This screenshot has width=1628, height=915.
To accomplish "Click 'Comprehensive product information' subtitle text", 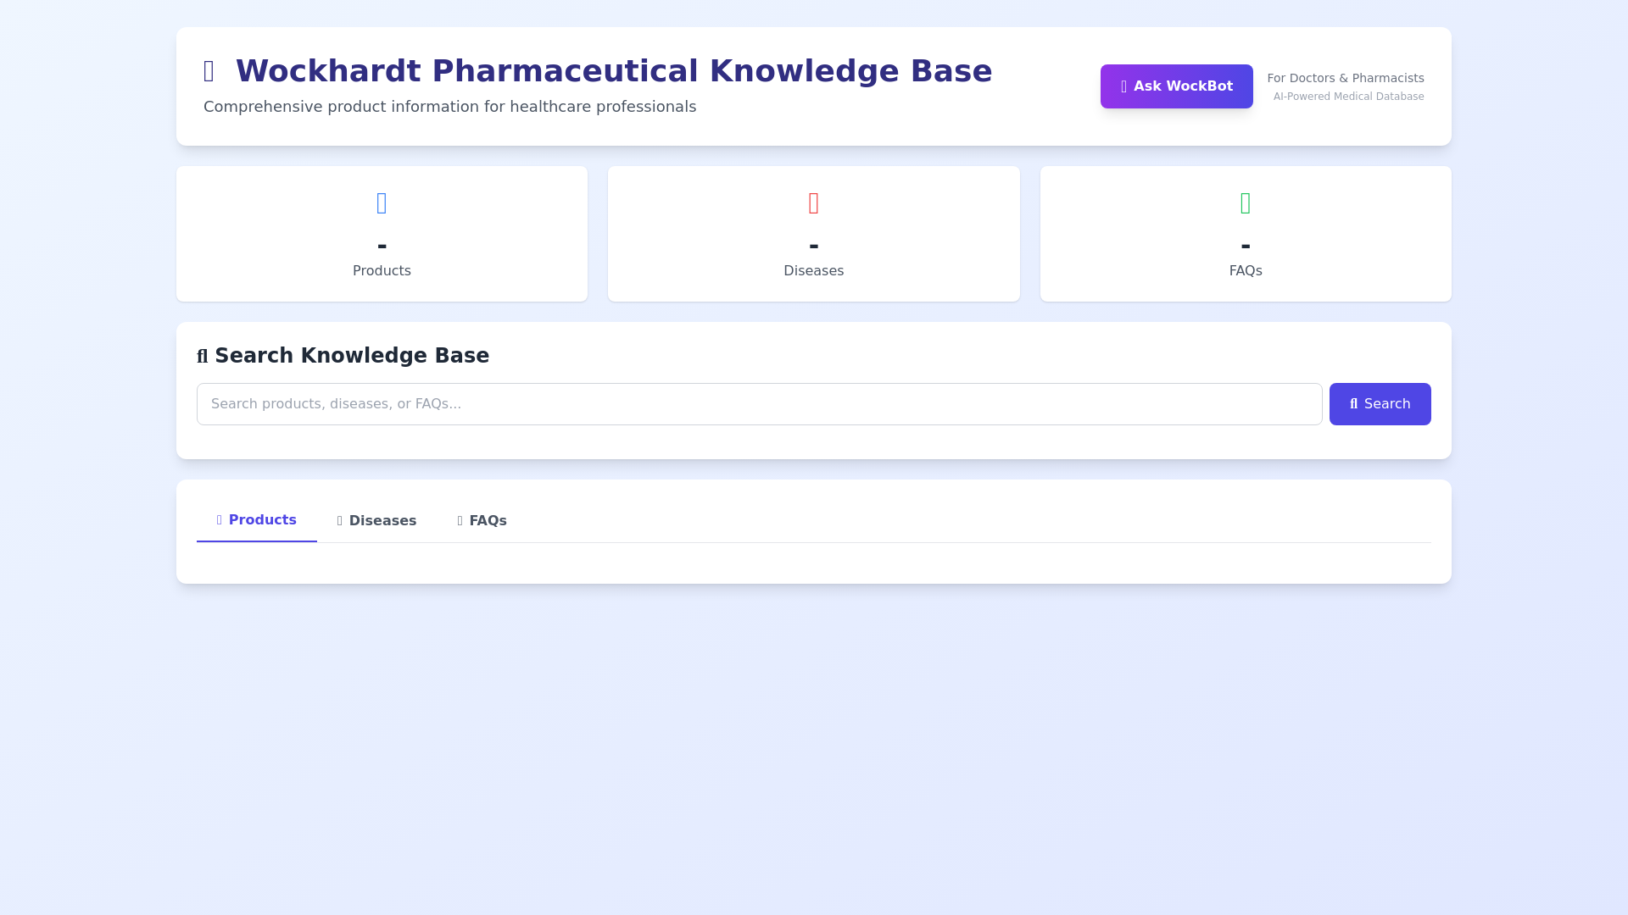I will [449, 107].
